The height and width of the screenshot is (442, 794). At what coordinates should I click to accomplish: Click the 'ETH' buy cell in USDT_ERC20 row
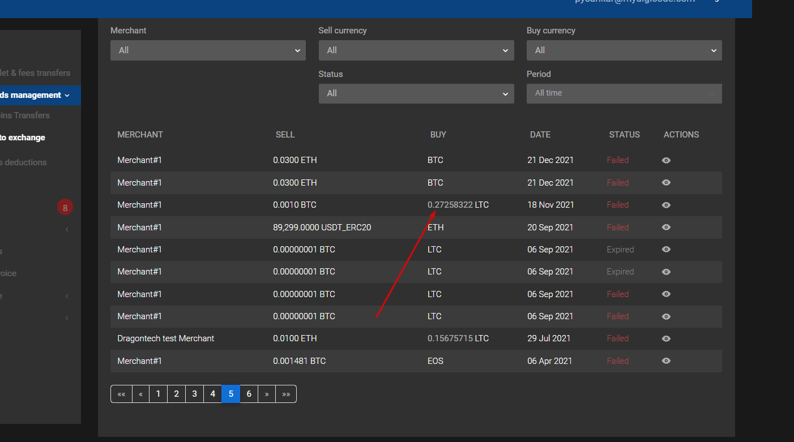pyautogui.click(x=434, y=228)
